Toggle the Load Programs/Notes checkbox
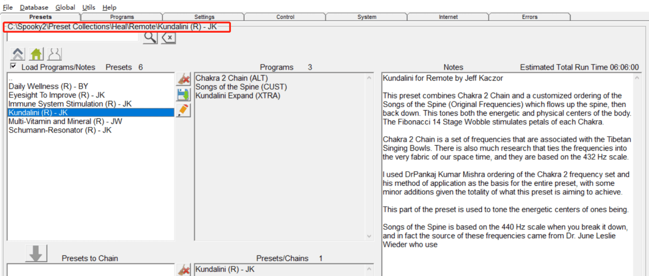 (13, 66)
